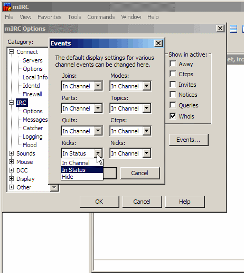Select Options under Connect

33,69
